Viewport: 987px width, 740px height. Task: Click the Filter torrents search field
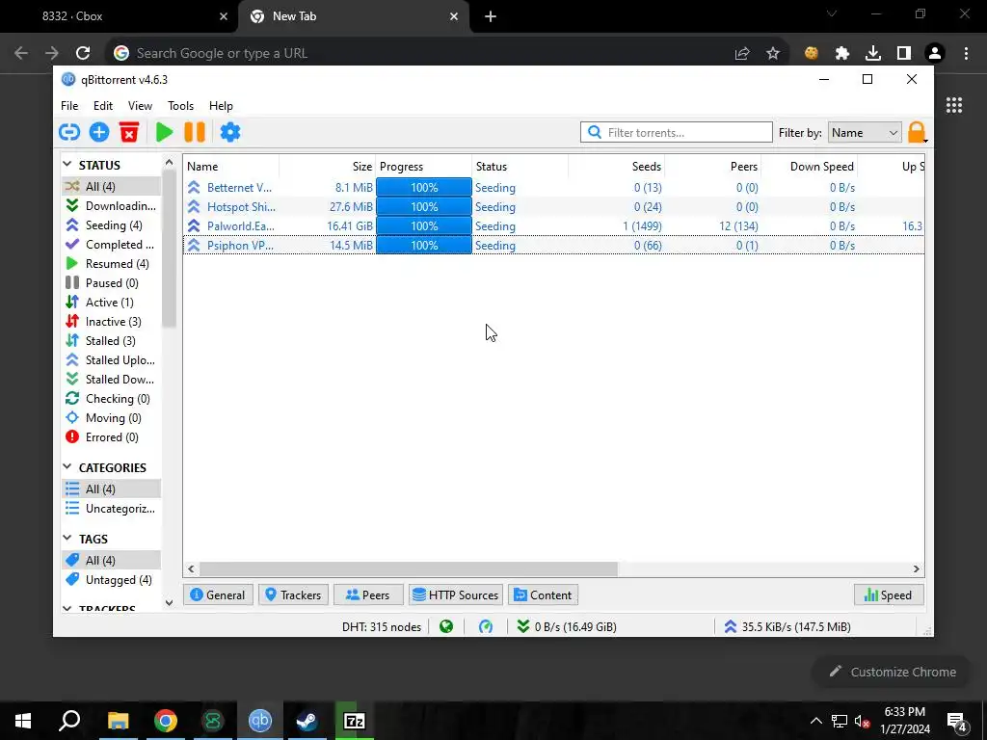click(677, 132)
